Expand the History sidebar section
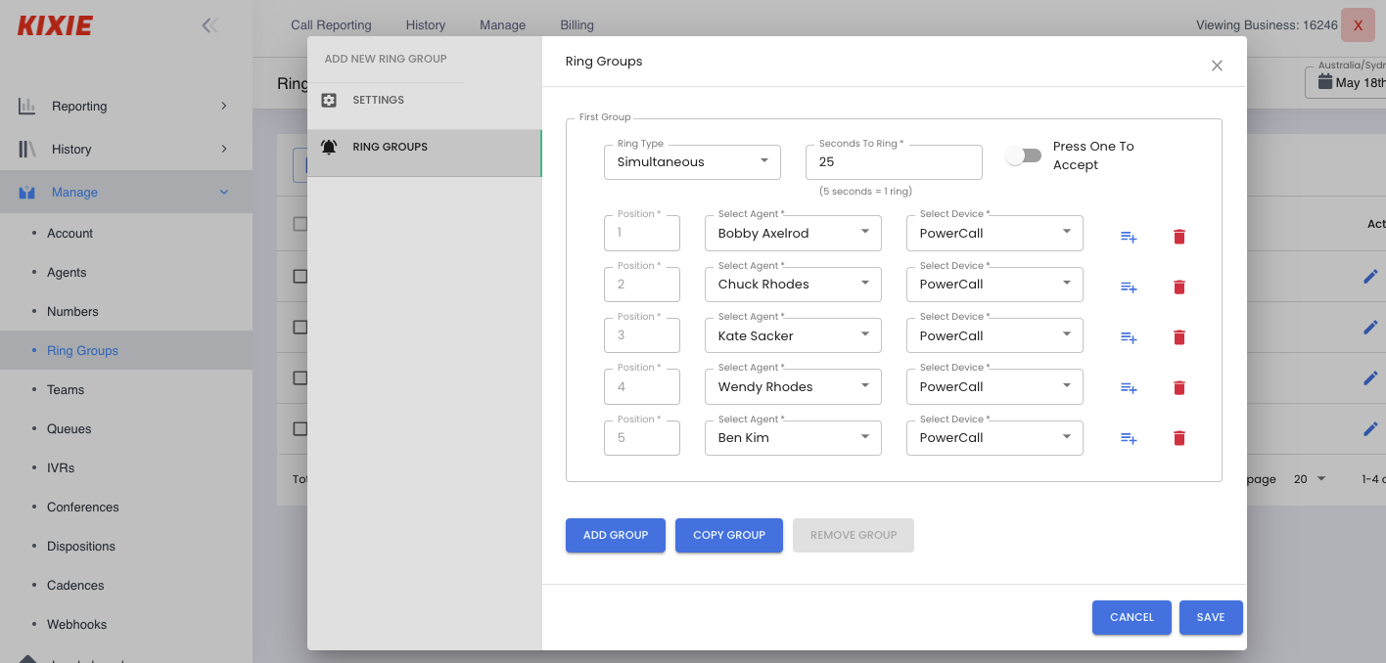Image resolution: width=1386 pixels, height=663 pixels. coord(223,149)
